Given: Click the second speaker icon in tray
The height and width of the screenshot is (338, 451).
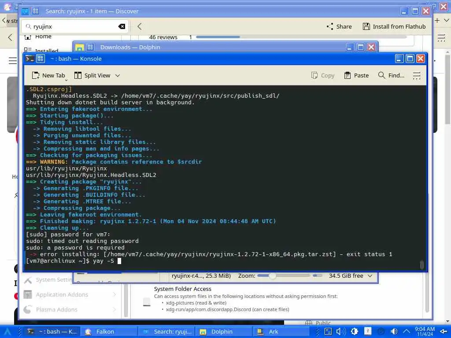Looking at the screenshot, I should [x=394, y=331].
